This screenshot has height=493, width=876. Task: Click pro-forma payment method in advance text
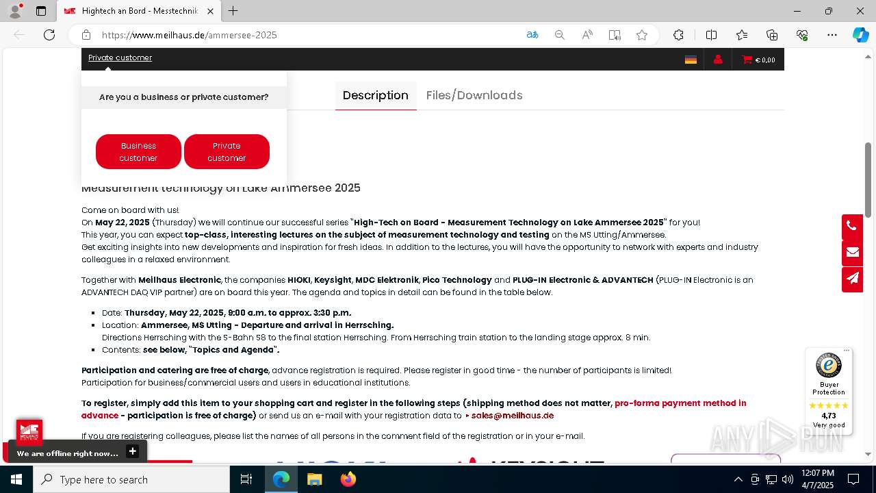click(414, 409)
